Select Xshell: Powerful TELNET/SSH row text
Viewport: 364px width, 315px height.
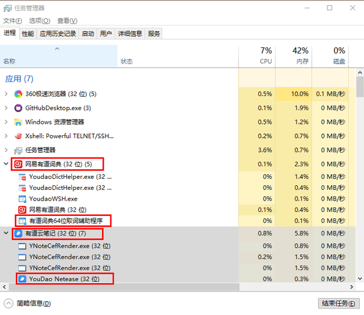pos(70,136)
